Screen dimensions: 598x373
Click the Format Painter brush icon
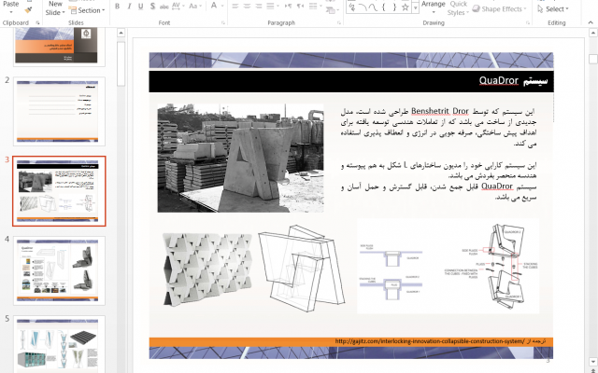coord(28,10)
